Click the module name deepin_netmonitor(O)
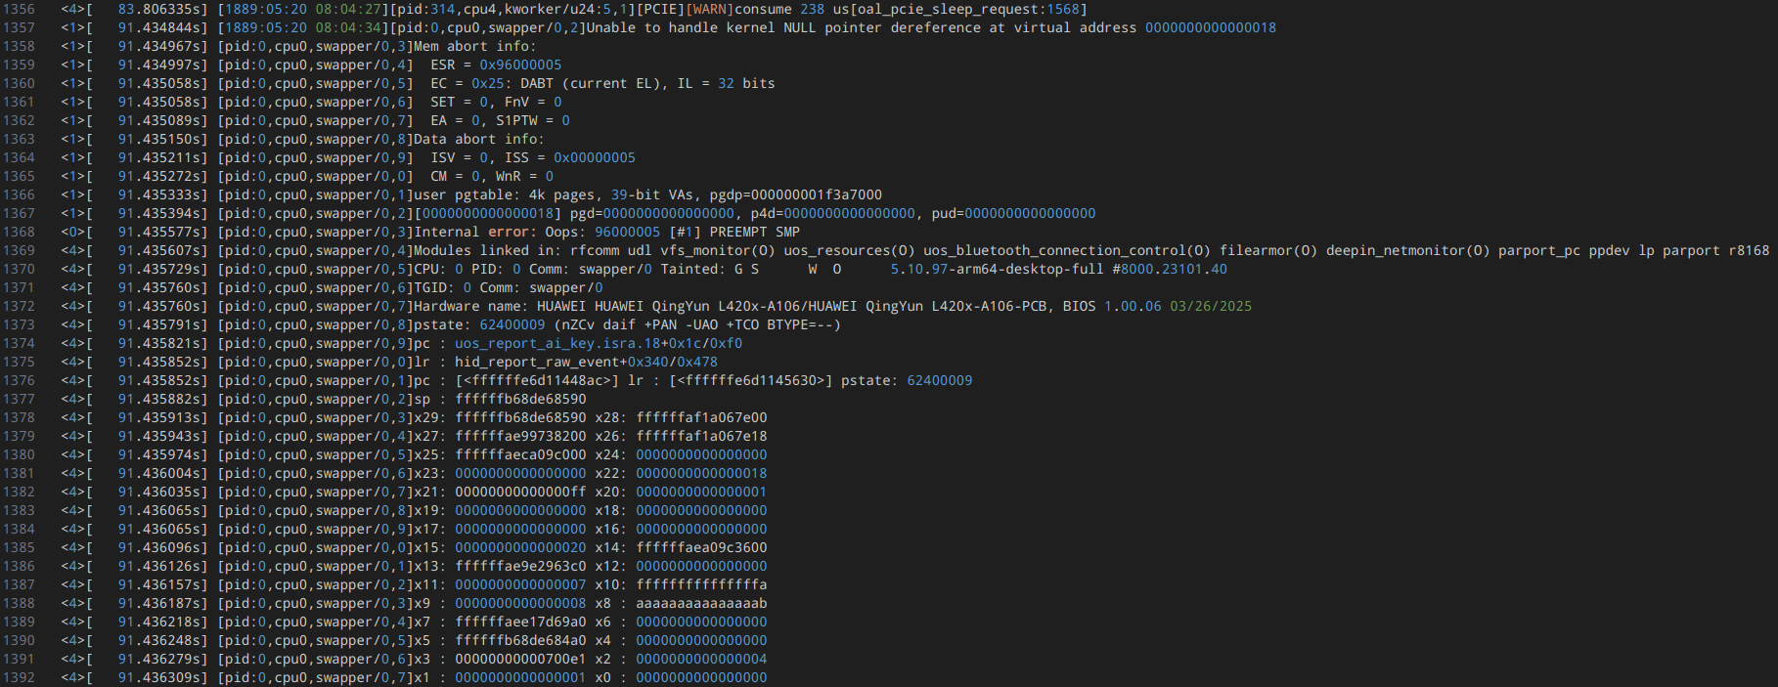This screenshot has width=1778, height=687. [x=1408, y=250]
